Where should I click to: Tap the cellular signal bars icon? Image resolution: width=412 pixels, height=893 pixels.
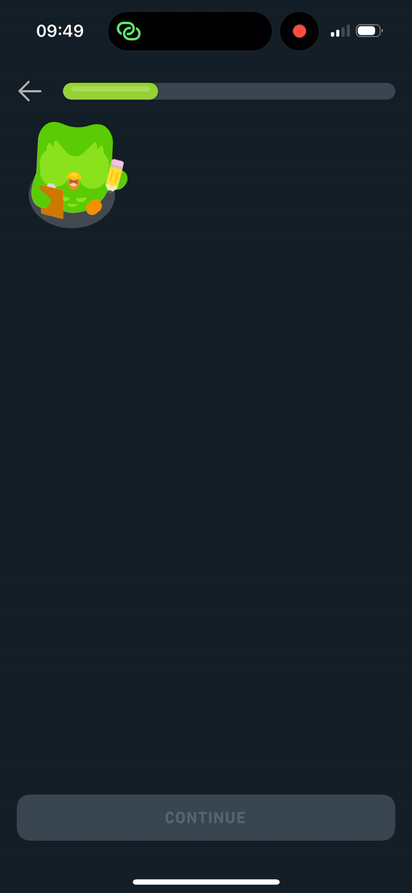[340, 31]
